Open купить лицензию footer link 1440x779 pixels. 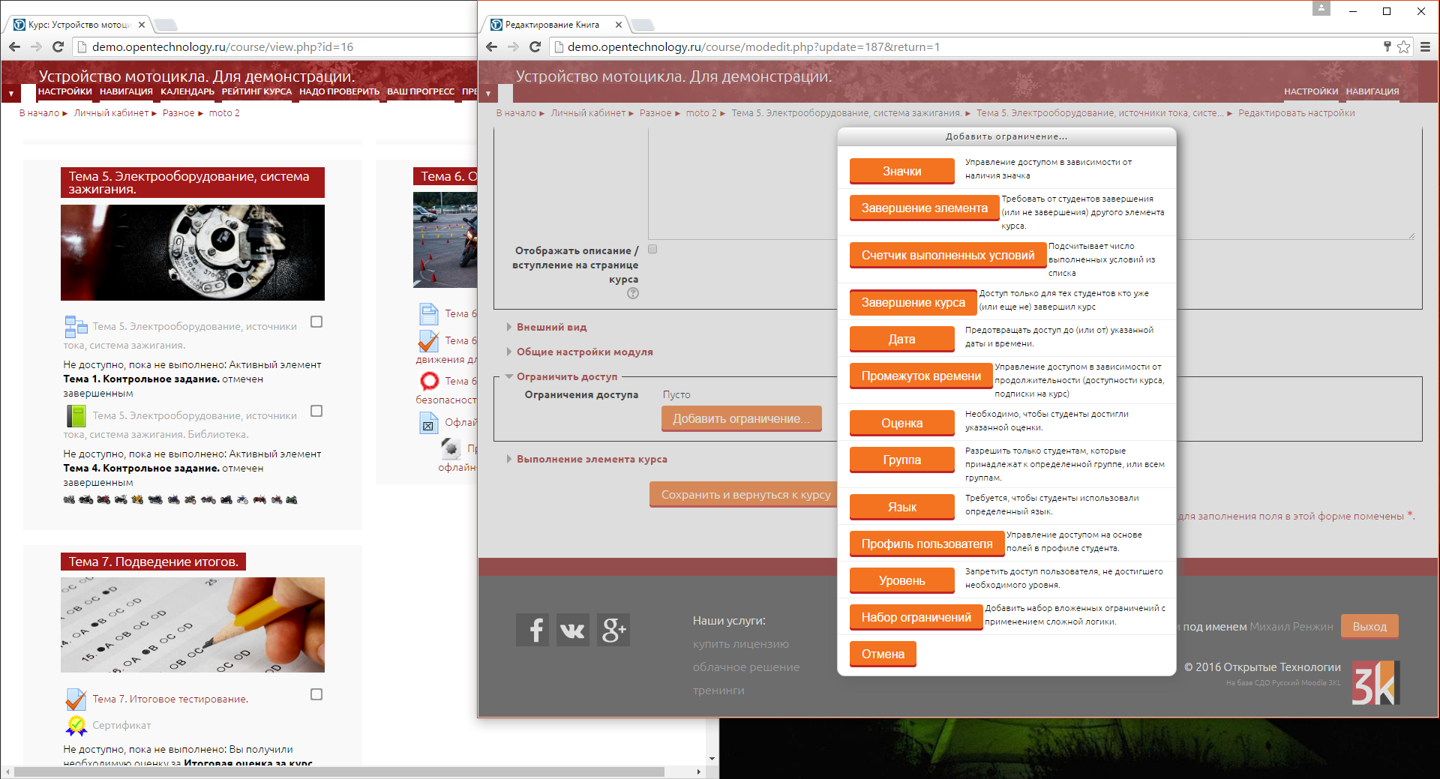740,644
